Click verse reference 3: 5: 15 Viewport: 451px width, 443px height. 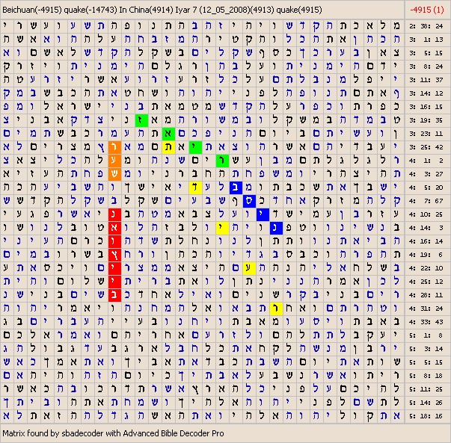click(426, 53)
